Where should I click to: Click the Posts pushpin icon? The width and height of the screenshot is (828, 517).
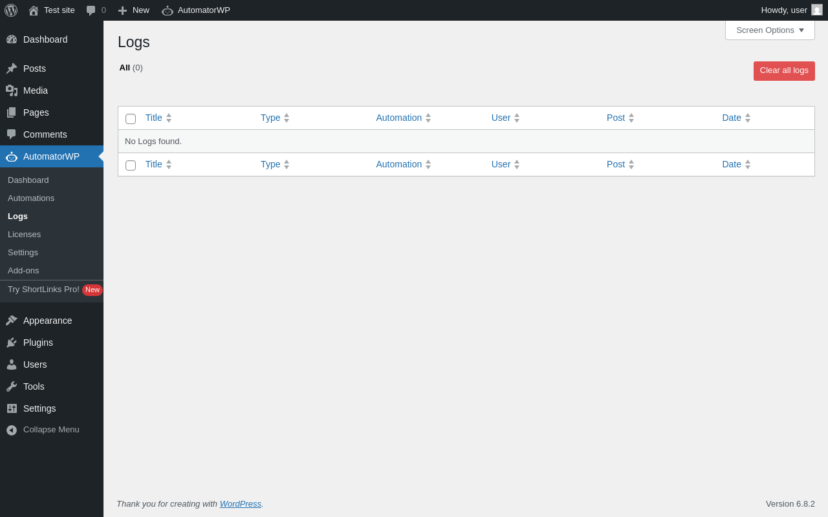(12, 69)
